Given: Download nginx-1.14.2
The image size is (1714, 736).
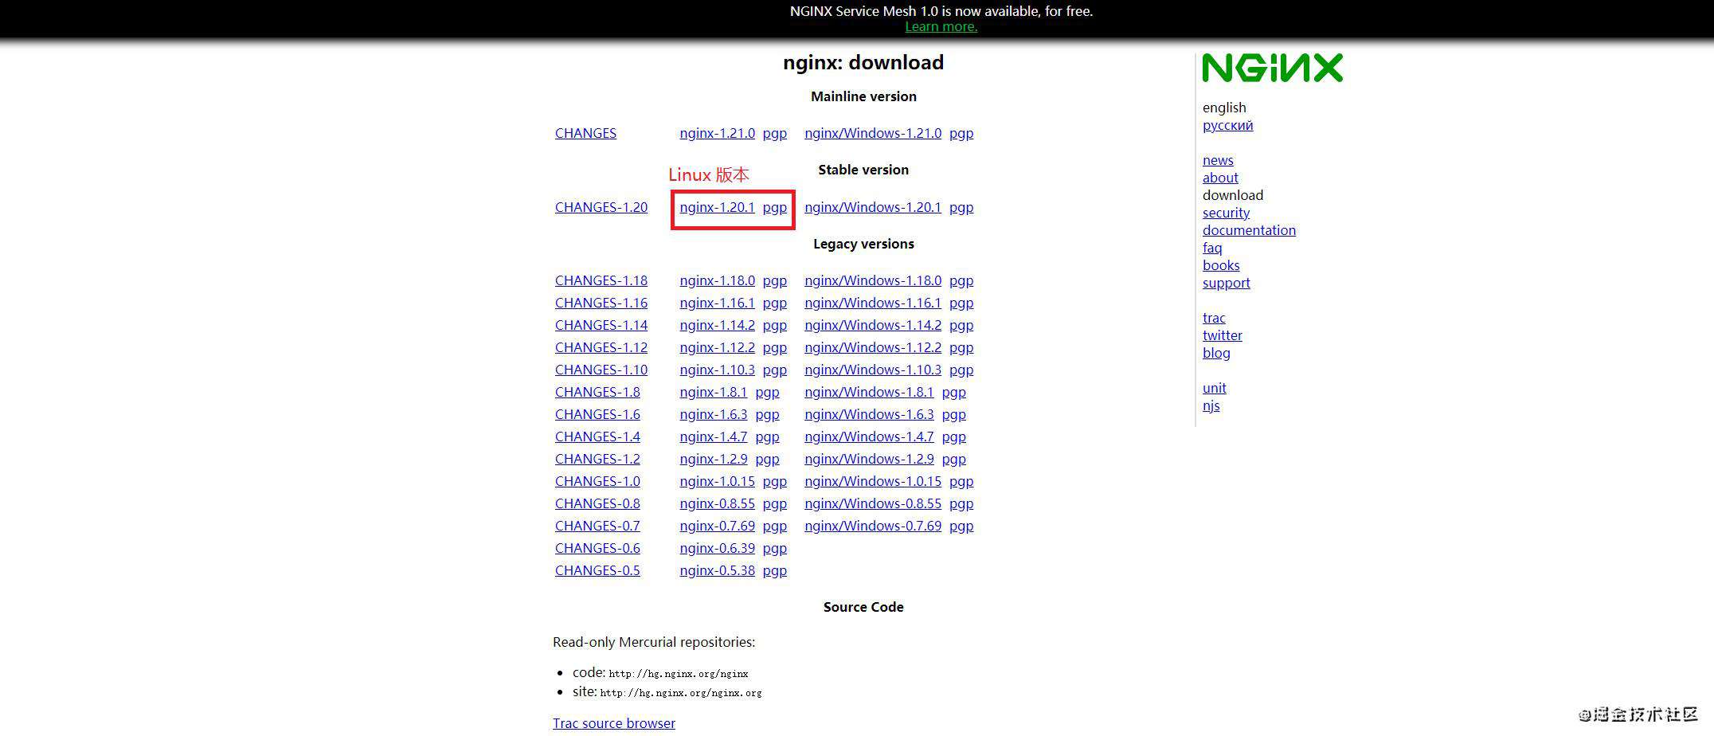Looking at the screenshot, I should click(x=717, y=325).
